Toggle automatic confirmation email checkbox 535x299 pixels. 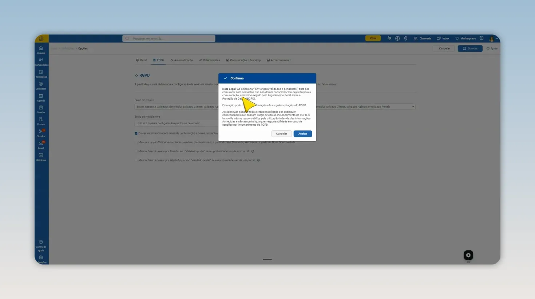click(x=136, y=133)
